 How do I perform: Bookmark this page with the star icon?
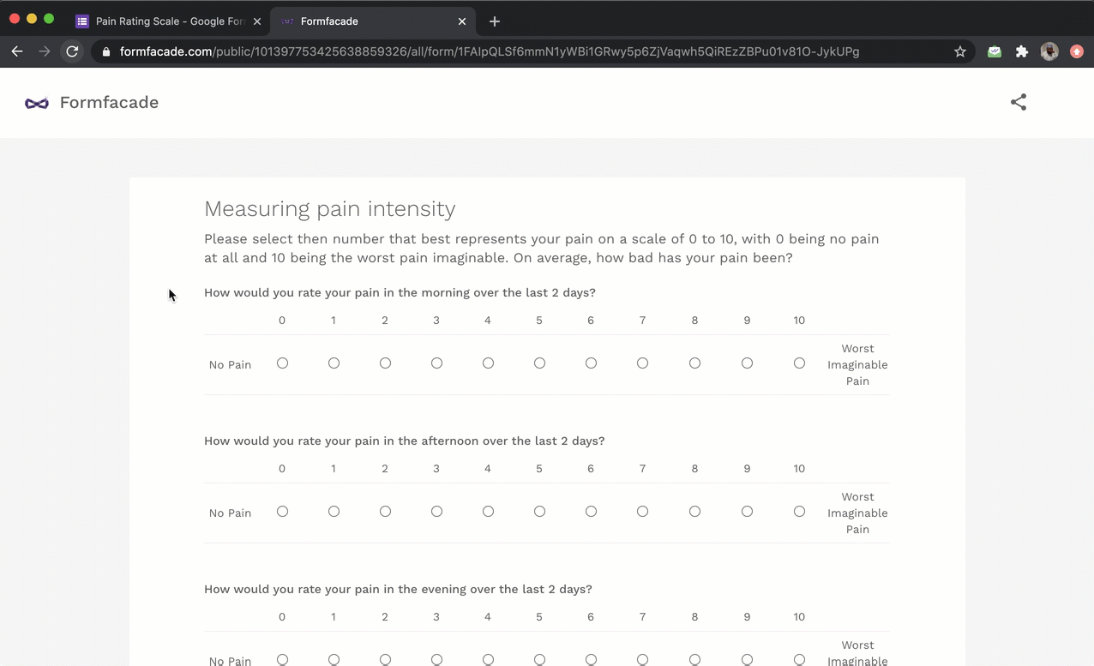click(x=960, y=51)
